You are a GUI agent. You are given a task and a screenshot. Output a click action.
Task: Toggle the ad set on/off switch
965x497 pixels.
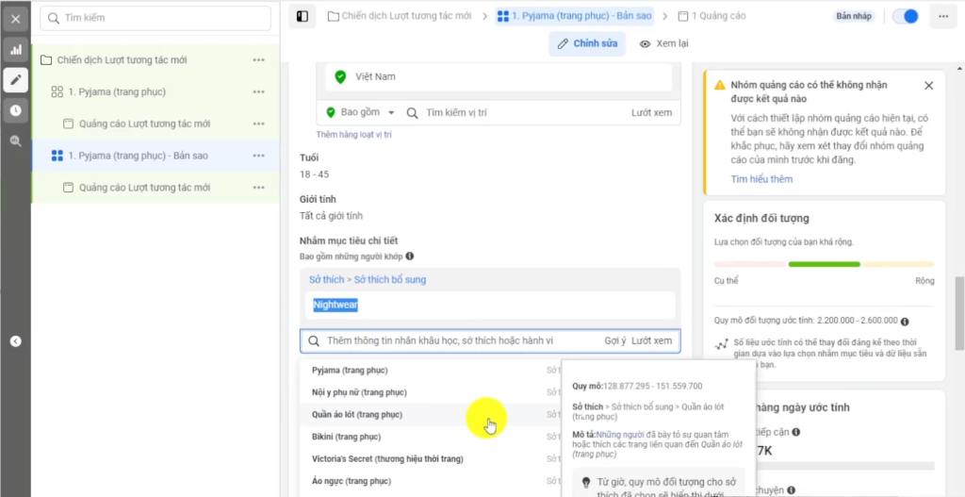coord(906,17)
